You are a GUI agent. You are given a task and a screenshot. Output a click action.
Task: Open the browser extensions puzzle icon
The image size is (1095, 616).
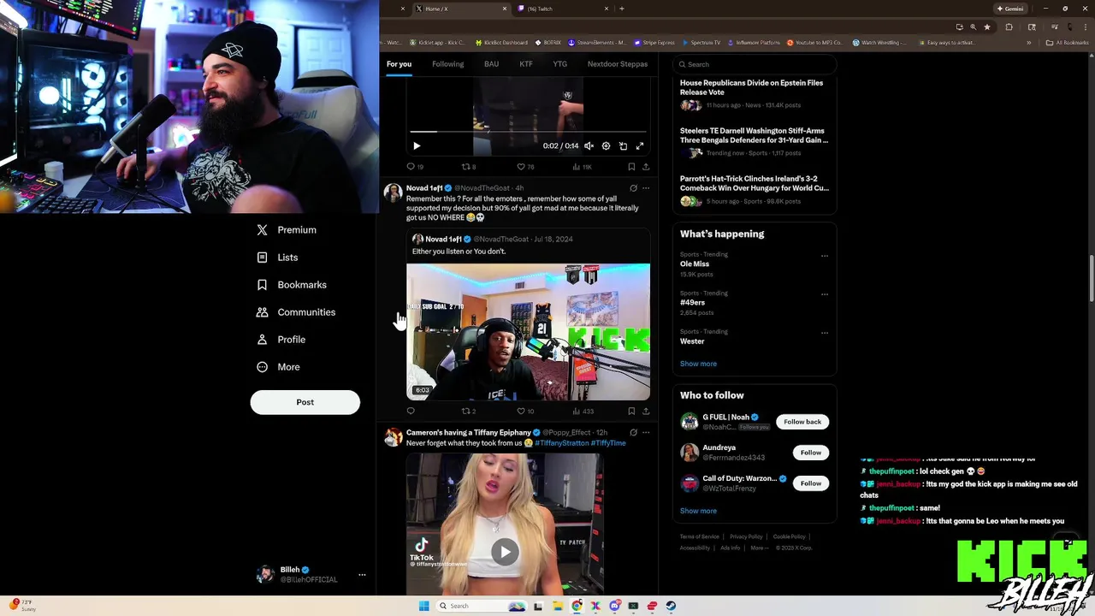click(x=1009, y=27)
